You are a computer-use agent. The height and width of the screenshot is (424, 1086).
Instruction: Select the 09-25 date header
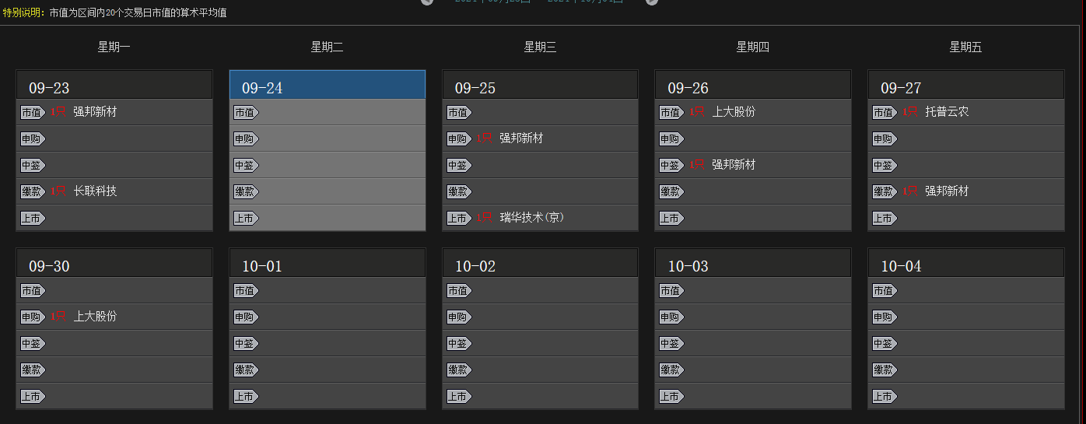pyautogui.click(x=540, y=85)
